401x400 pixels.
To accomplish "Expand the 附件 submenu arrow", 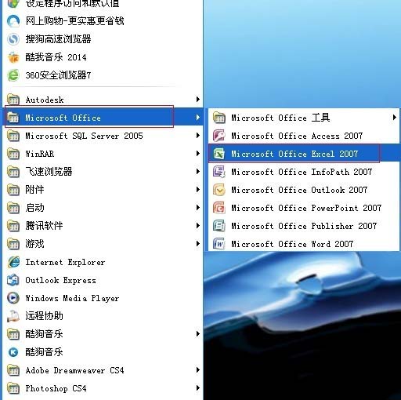I will point(198,190).
